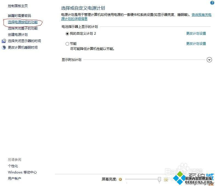Select the 我的自定义计划 2 radio button
The height and width of the screenshot is (186, 215).
coord(67,34)
